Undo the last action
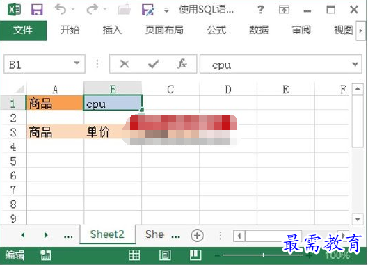 point(61,10)
